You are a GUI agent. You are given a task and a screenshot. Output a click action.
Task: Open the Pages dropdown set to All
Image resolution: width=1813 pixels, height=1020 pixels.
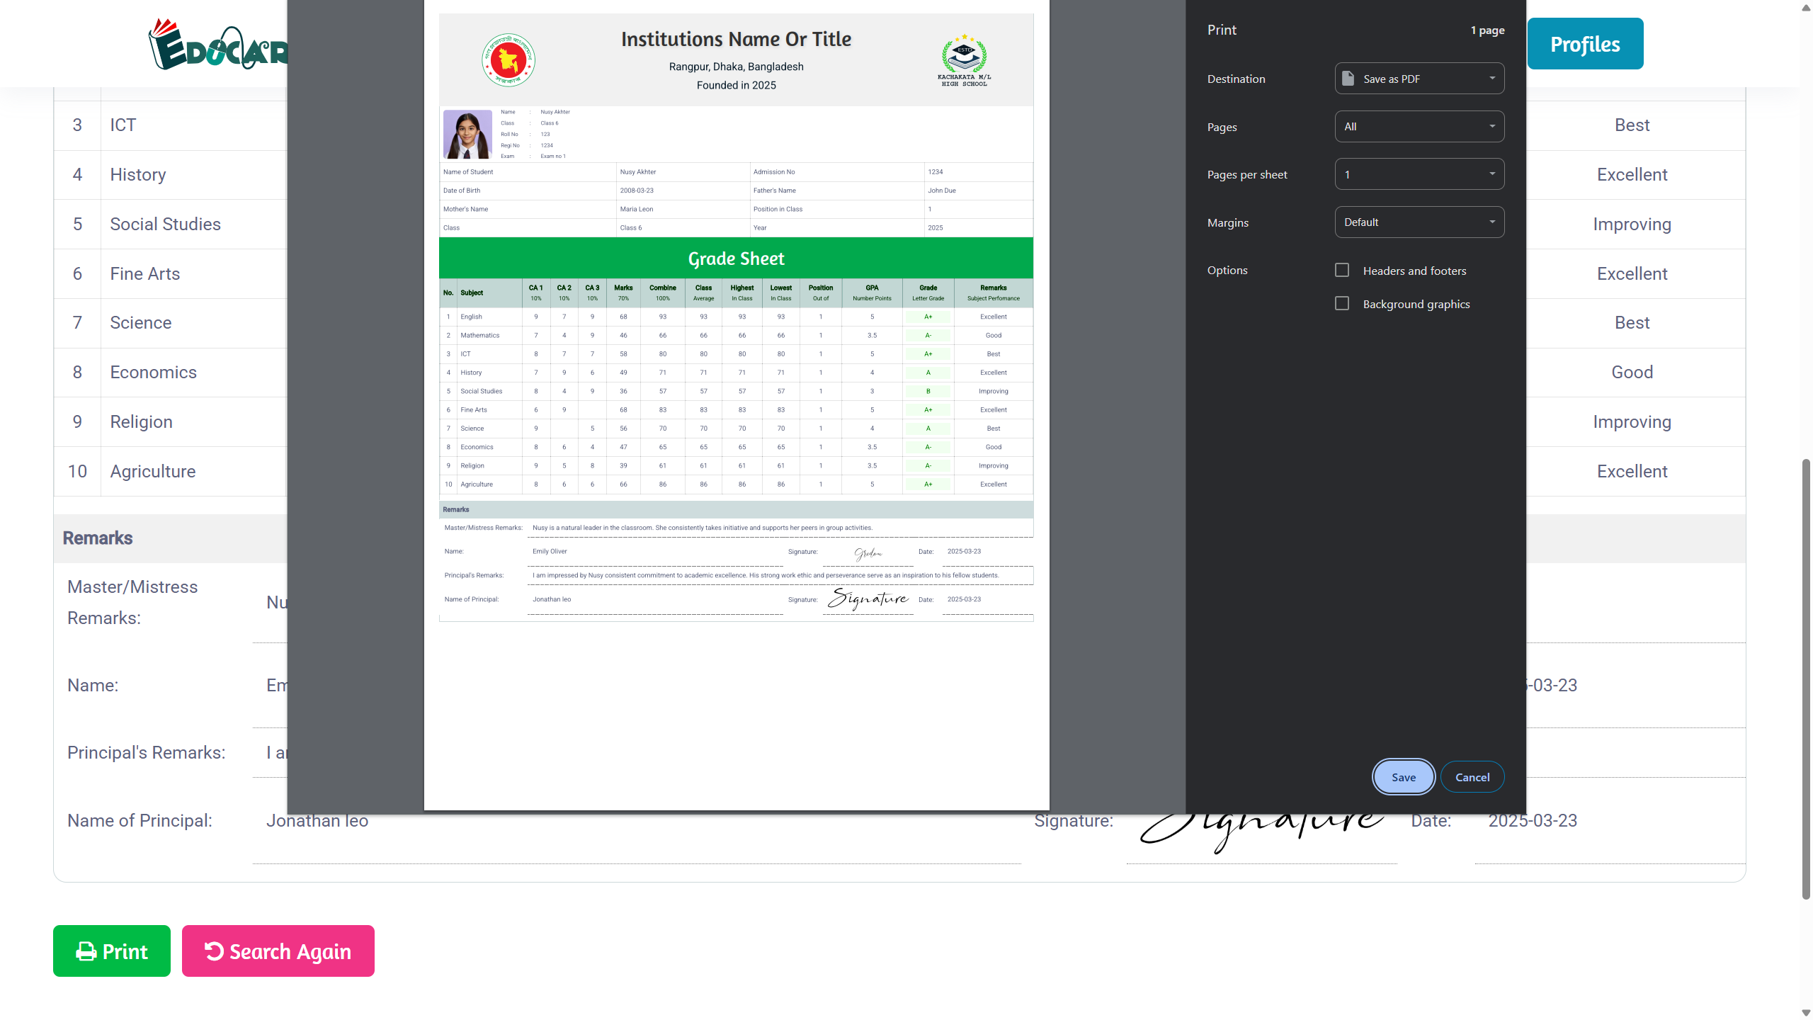pos(1419,127)
